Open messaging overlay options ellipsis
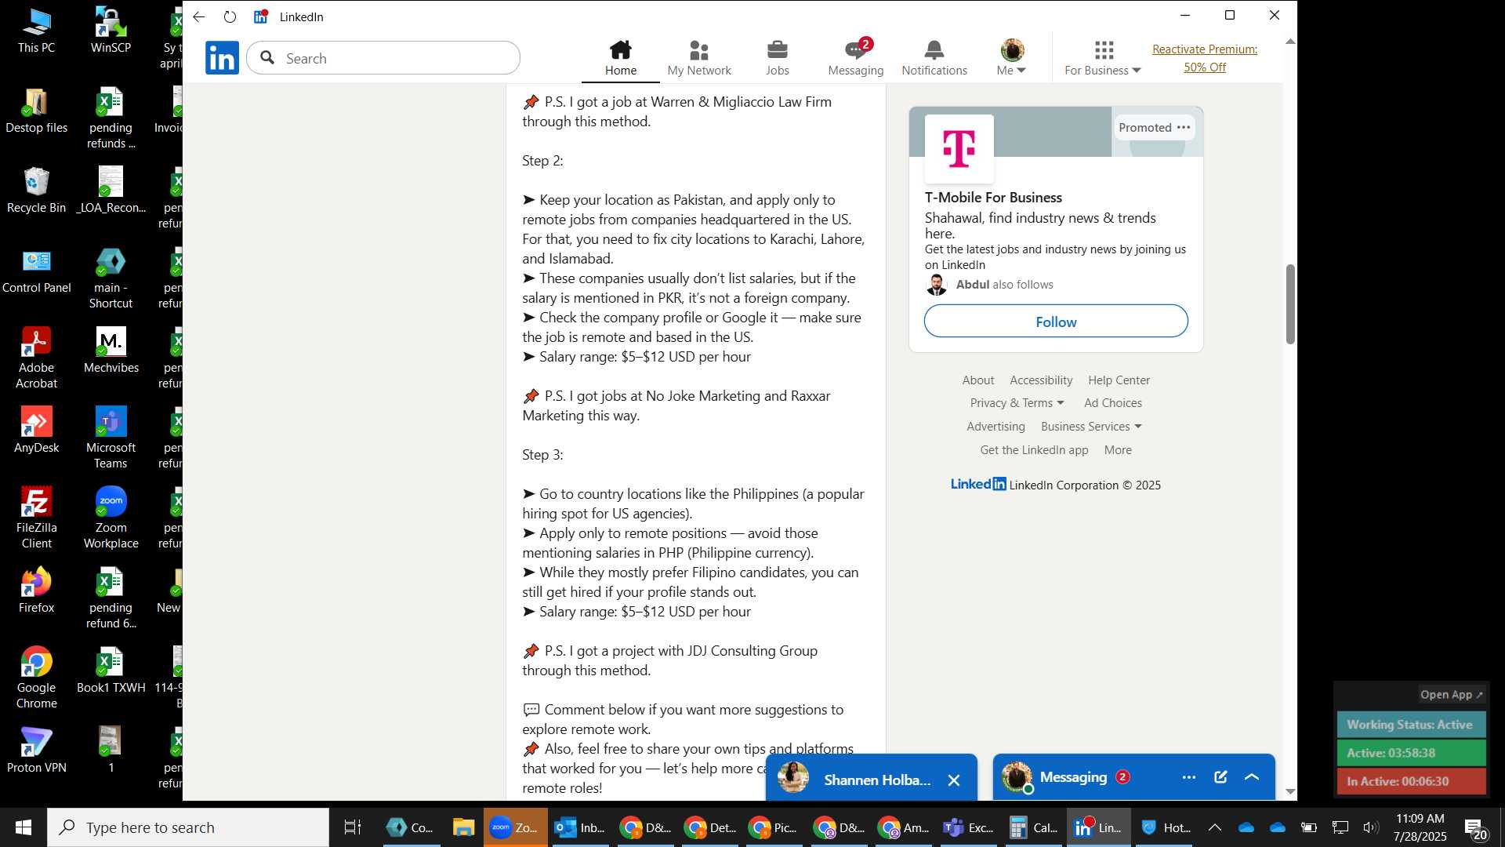The height and width of the screenshot is (847, 1505). [x=1189, y=777]
